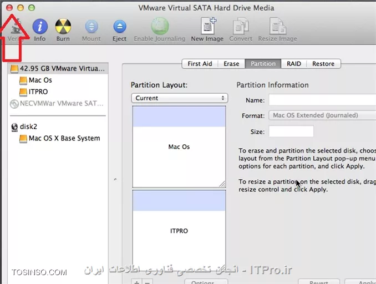Screen dimensions: 376x284
Task: Click the Mac Os sidebar volume icon
Action: click(x=23, y=80)
